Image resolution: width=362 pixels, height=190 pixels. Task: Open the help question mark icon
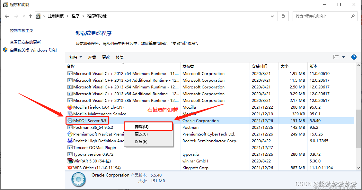354,57
